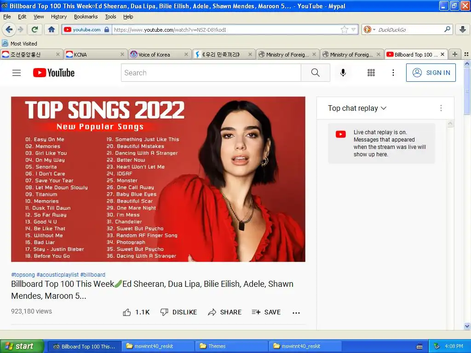Viewport: 471px width, 353px height.
Task: Open the browser Home page icon
Action: point(52,29)
